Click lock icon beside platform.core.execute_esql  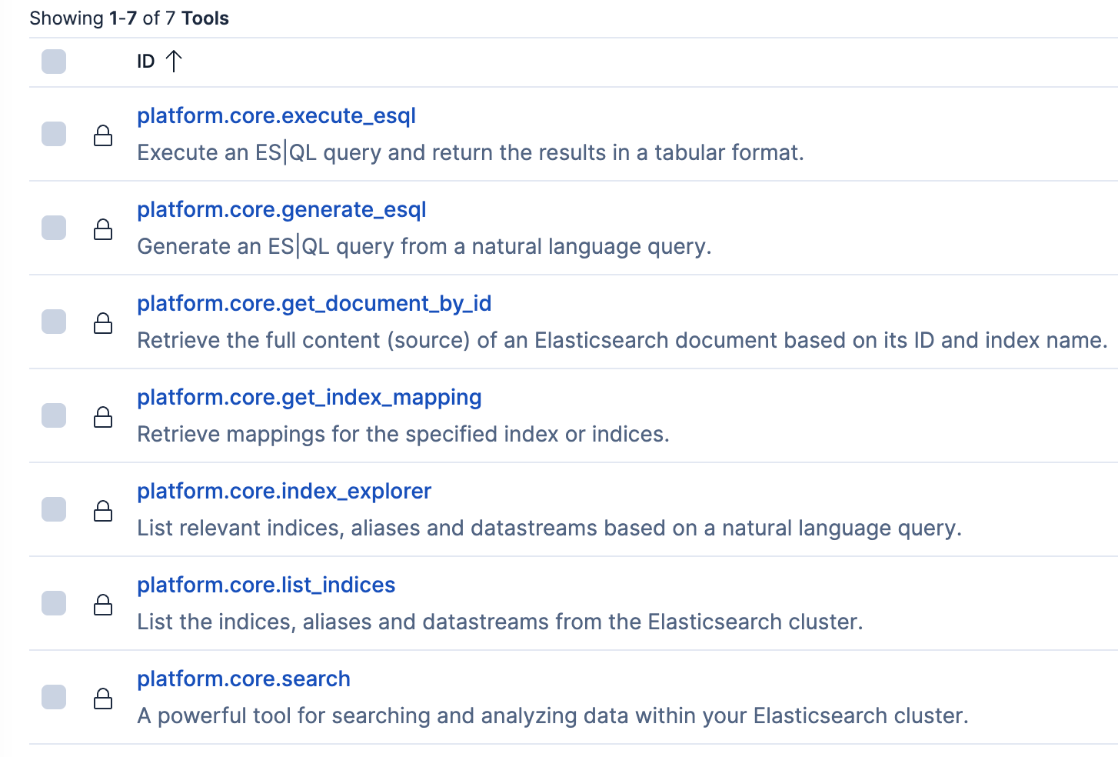point(103,135)
